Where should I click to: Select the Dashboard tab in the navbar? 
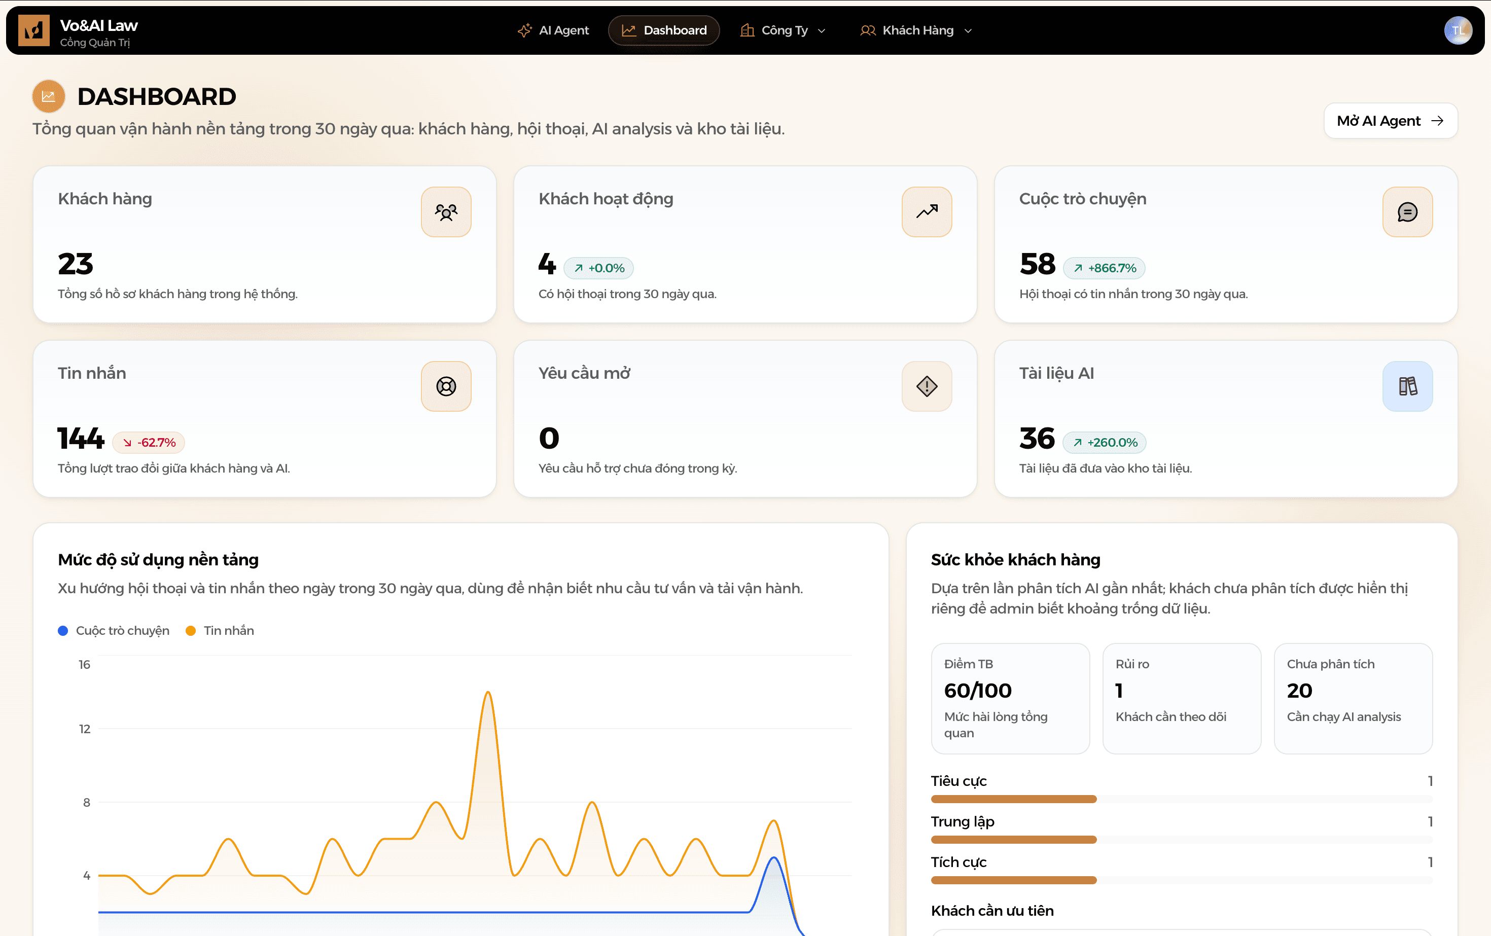pos(664,30)
